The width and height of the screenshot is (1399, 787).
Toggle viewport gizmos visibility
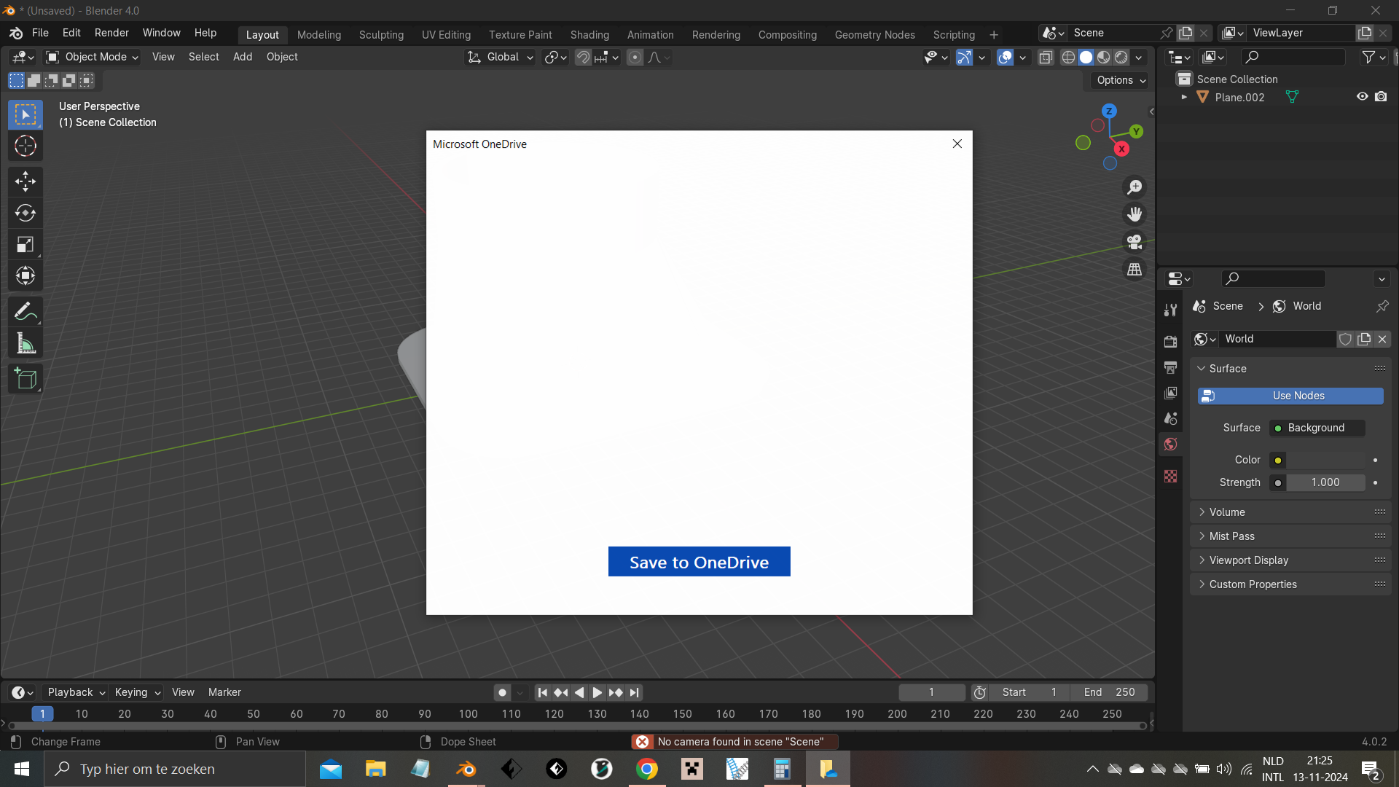pyautogui.click(x=964, y=58)
